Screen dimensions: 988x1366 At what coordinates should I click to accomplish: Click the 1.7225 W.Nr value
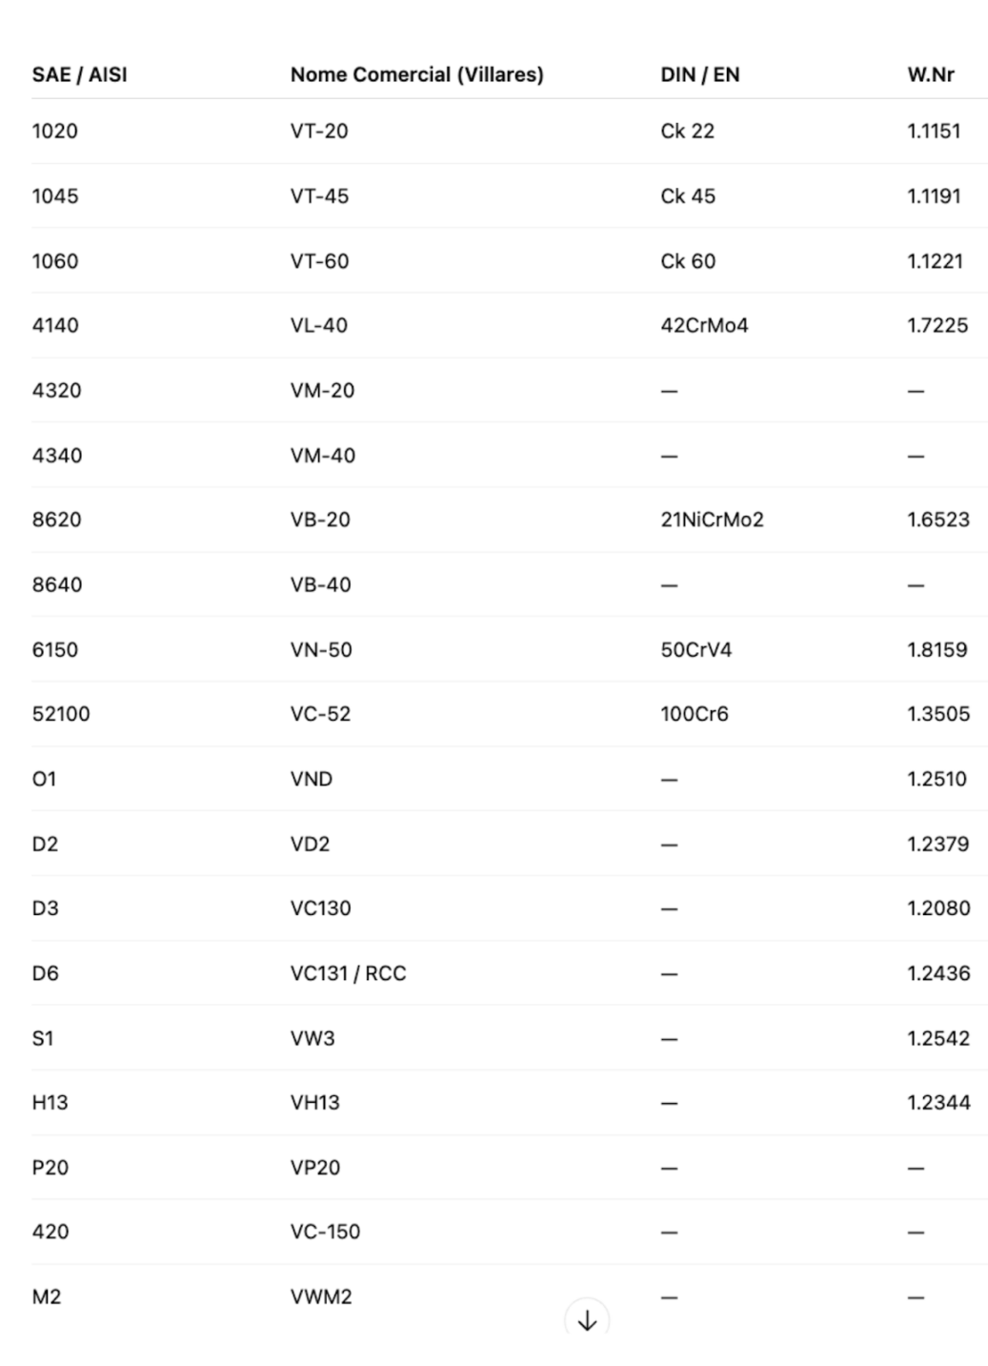coord(938,325)
